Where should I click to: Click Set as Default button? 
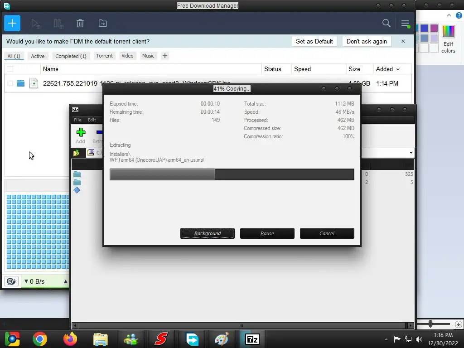pyautogui.click(x=314, y=41)
